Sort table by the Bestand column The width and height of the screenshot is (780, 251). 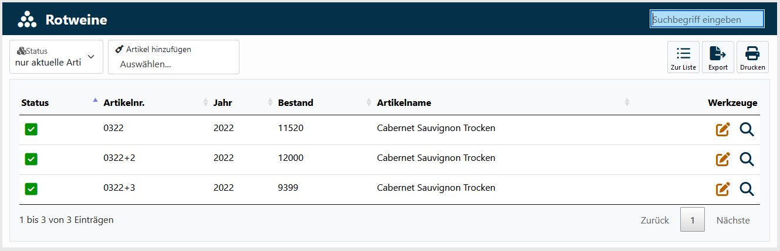(296, 103)
